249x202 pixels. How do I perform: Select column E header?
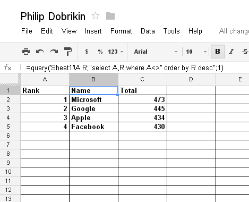[233, 79]
